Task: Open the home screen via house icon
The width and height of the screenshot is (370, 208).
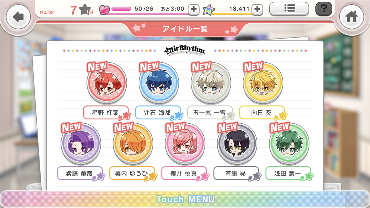Action: [351, 17]
